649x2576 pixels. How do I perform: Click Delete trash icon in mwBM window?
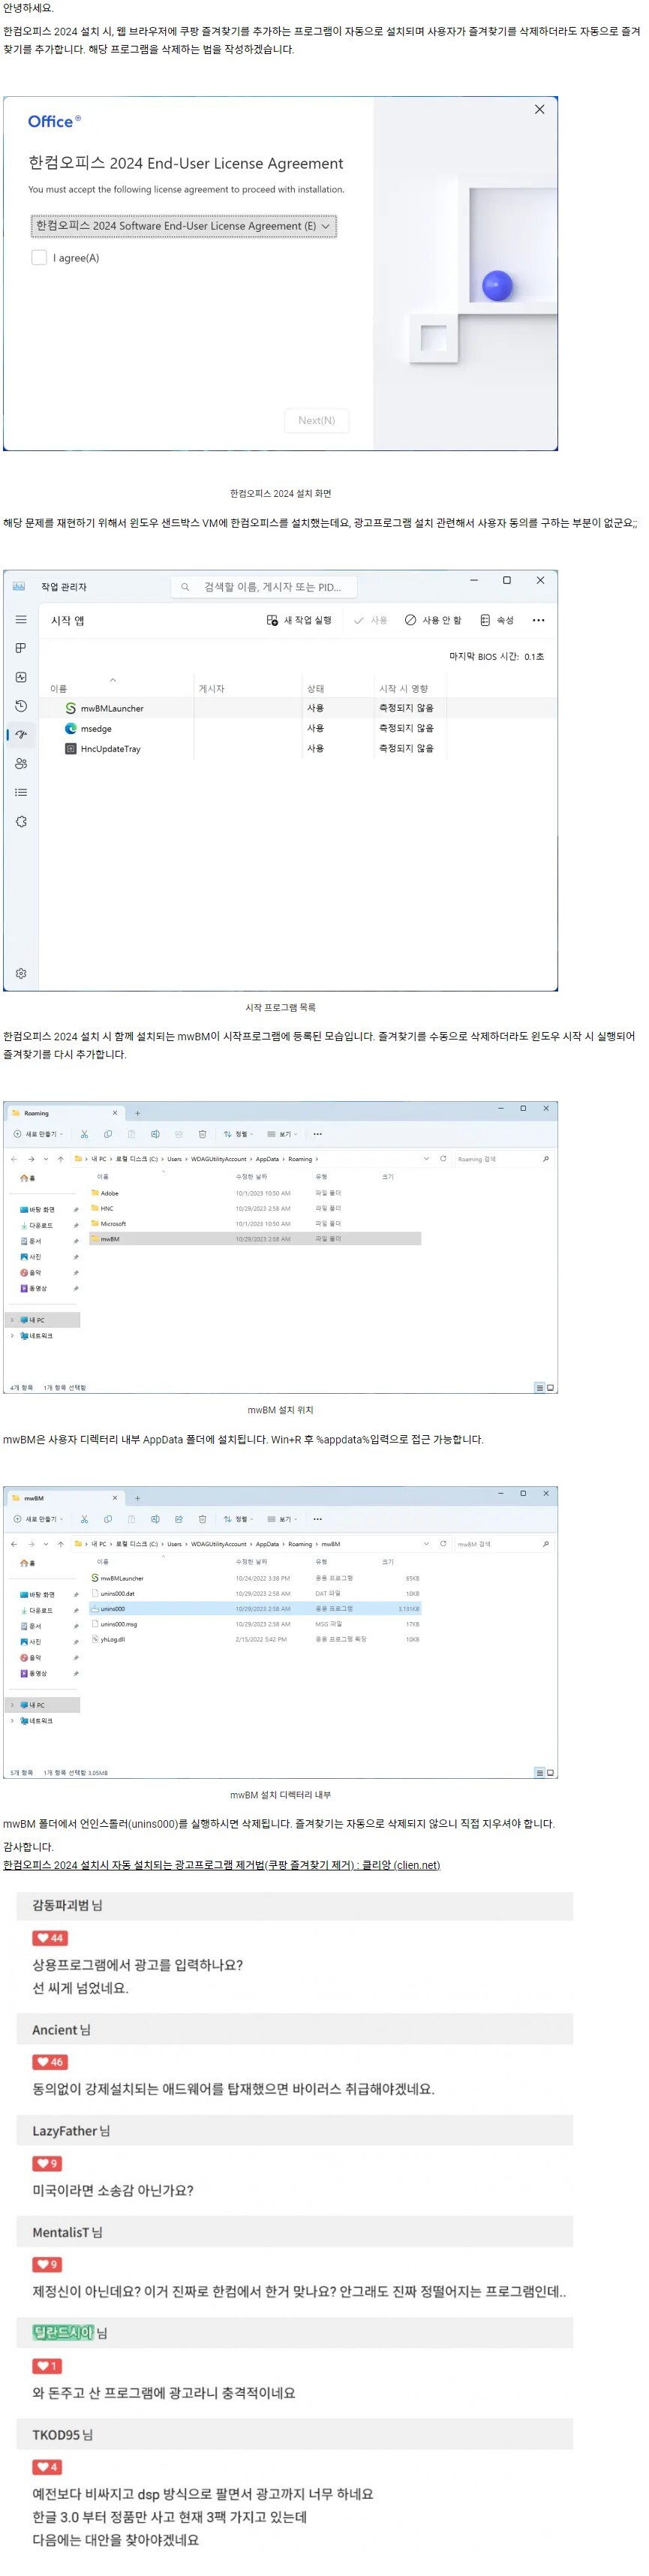pyautogui.click(x=202, y=1519)
